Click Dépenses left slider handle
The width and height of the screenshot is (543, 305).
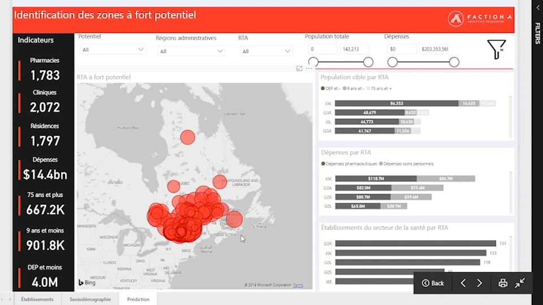point(393,62)
